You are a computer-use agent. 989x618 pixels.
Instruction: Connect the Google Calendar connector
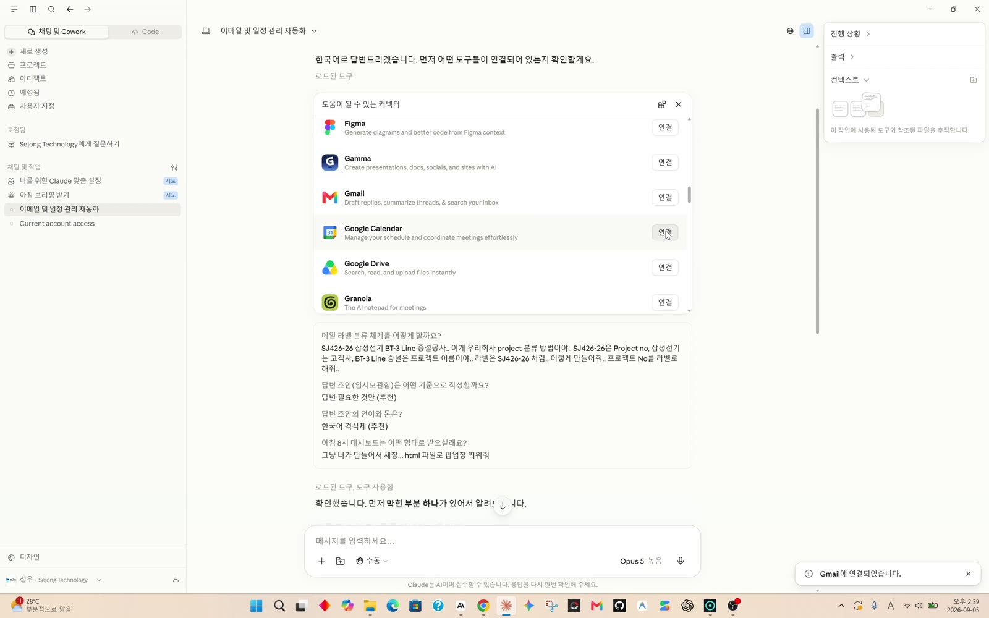665,232
